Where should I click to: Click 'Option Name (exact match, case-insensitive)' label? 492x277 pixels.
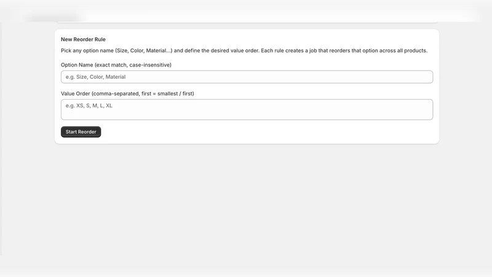[x=116, y=65]
